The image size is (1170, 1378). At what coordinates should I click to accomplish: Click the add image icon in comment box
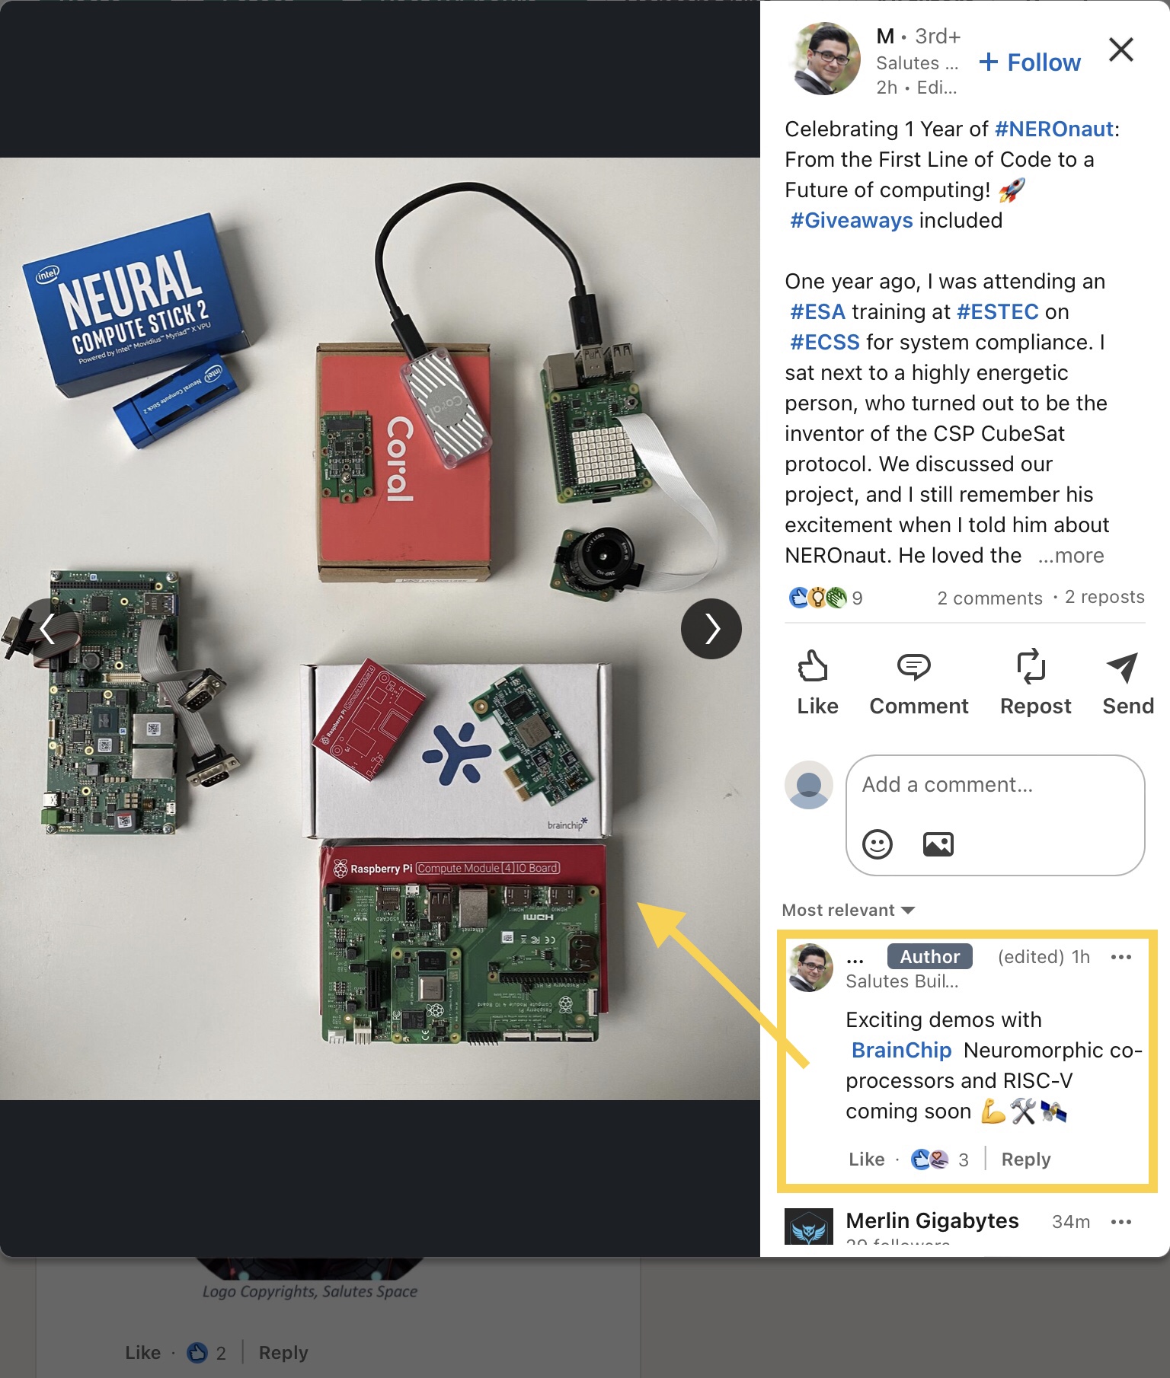click(938, 844)
